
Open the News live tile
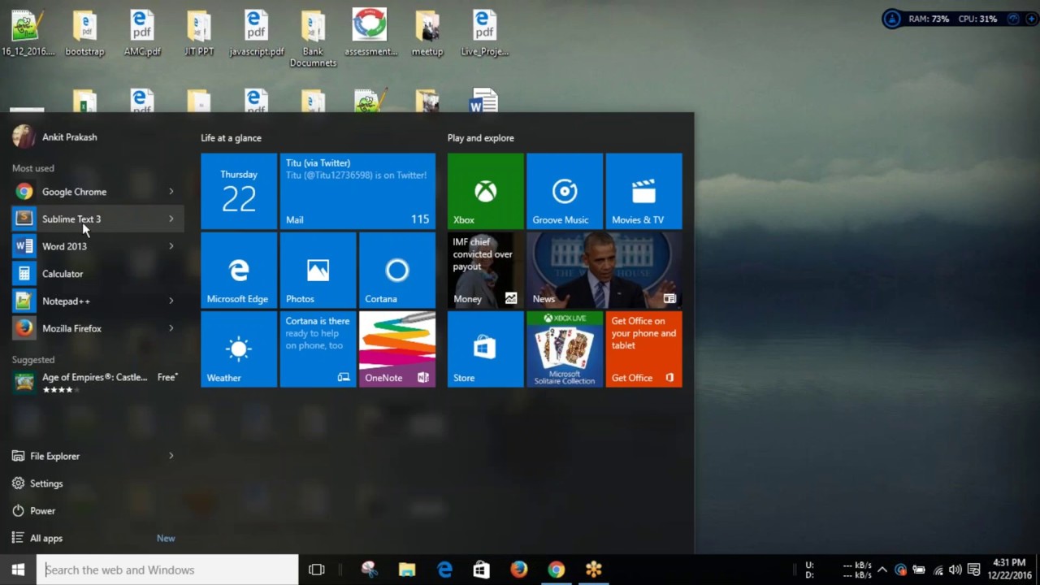pos(604,271)
